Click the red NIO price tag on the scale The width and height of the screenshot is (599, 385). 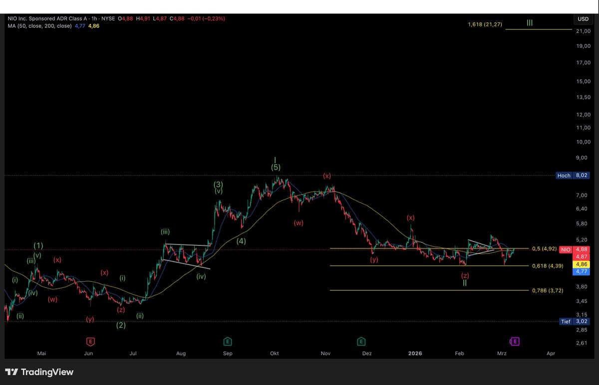click(x=565, y=248)
